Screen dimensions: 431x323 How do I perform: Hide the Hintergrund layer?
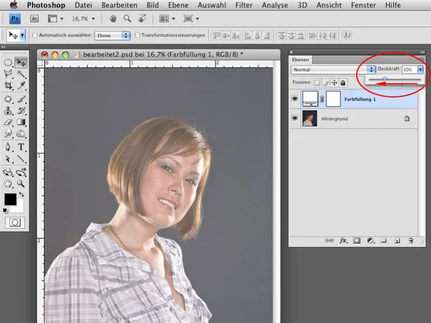(295, 118)
